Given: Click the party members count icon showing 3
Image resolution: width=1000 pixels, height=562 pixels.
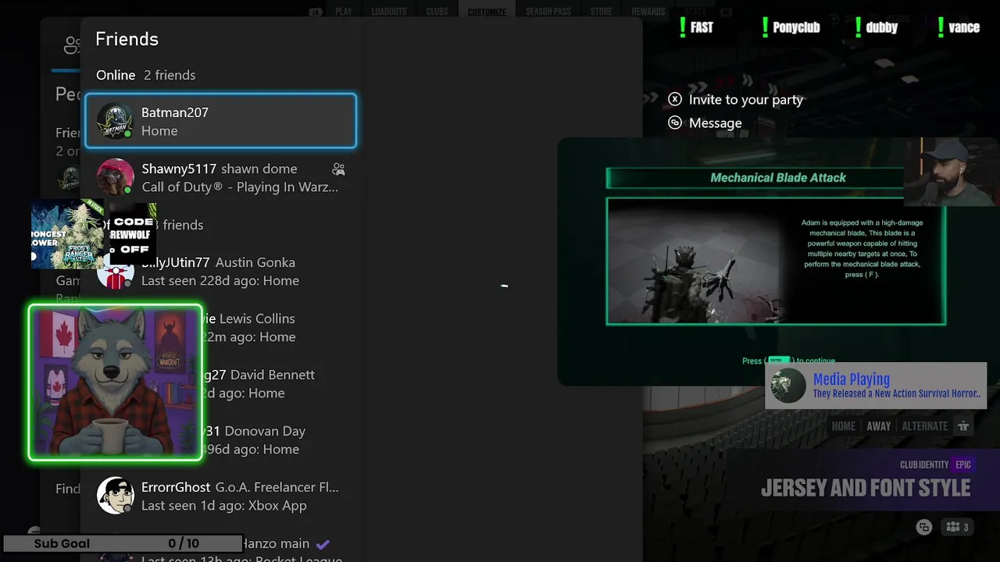Looking at the screenshot, I should 957,527.
